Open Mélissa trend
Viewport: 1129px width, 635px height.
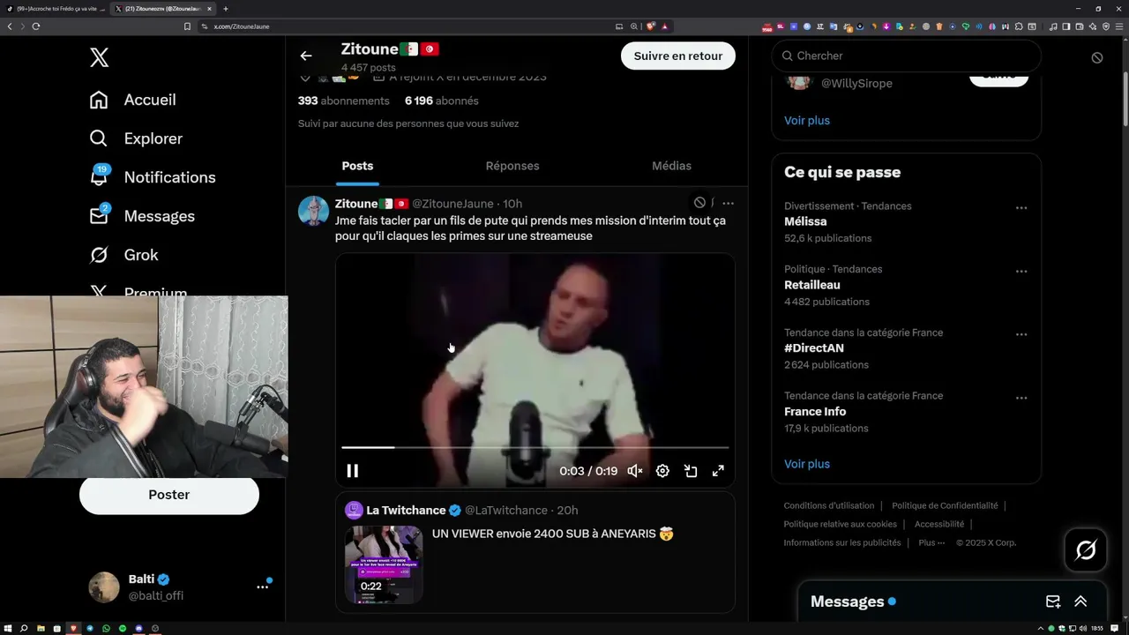pyautogui.click(x=805, y=222)
